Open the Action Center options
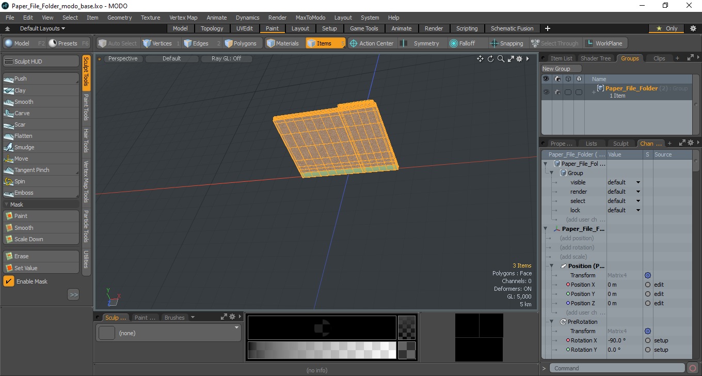702x376 pixels. (372, 43)
